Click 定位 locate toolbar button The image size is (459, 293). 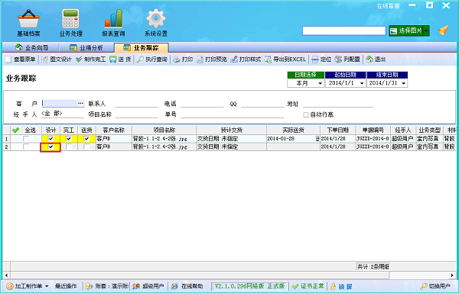click(x=321, y=60)
